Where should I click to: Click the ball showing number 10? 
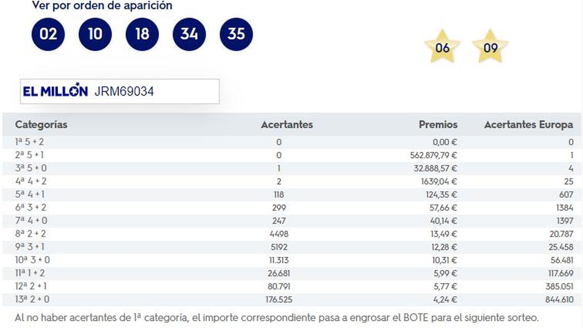[x=95, y=34]
